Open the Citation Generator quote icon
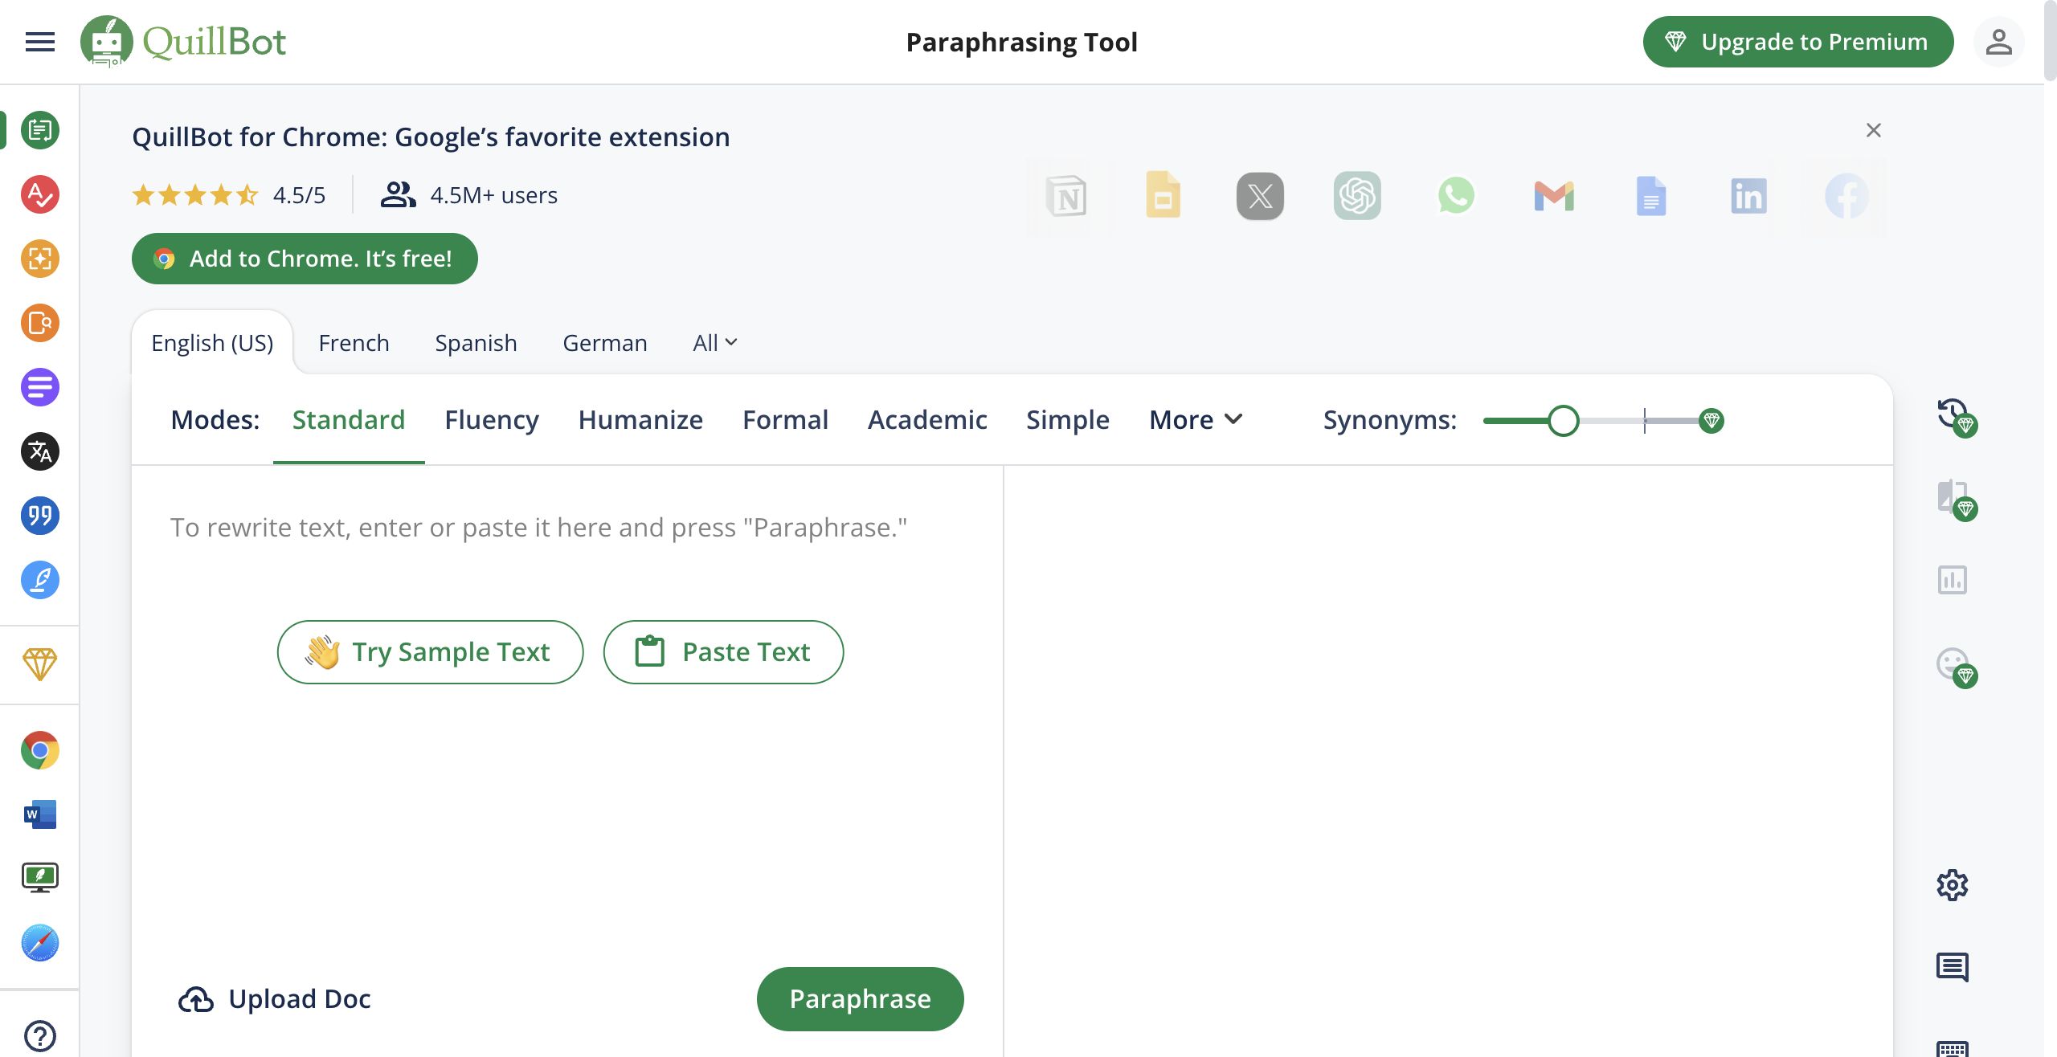Screen dimensions: 2057x1057 click(40, 516)
